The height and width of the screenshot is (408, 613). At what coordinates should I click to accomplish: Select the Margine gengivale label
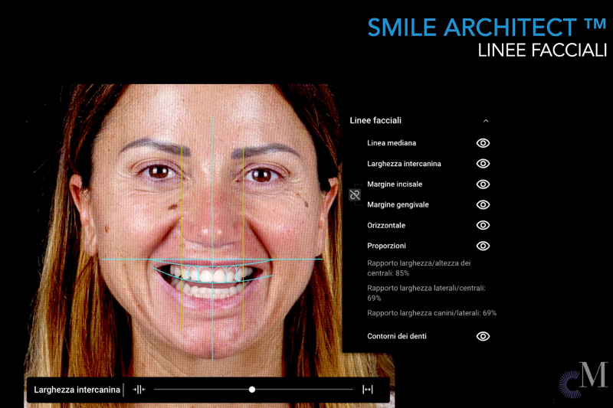point(398,204)
